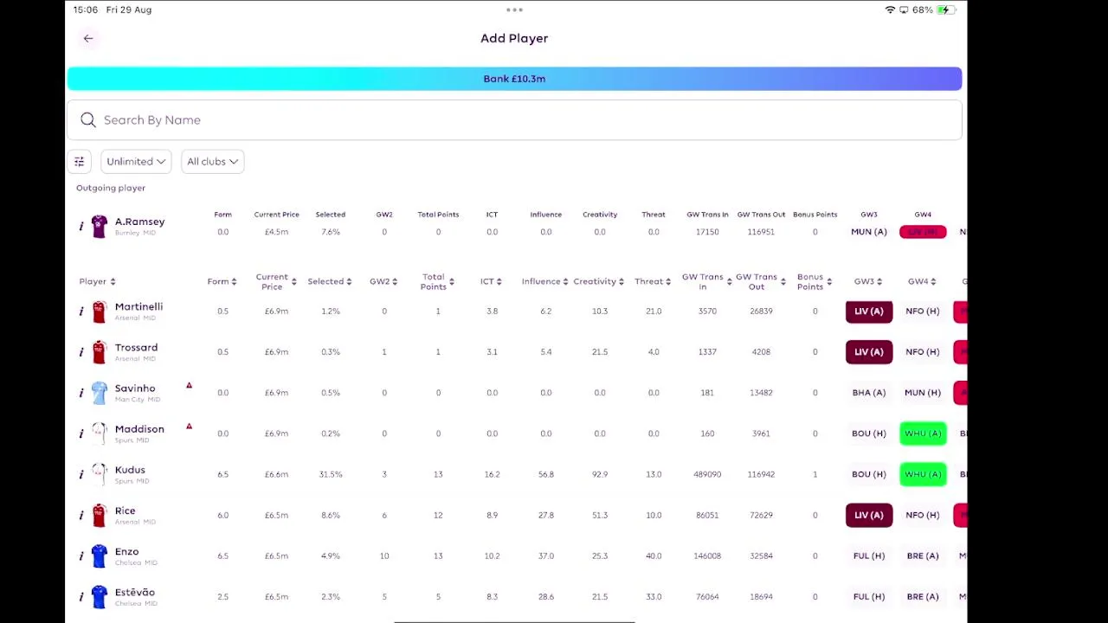Open the All clubs dropdown

click(212, 162)
